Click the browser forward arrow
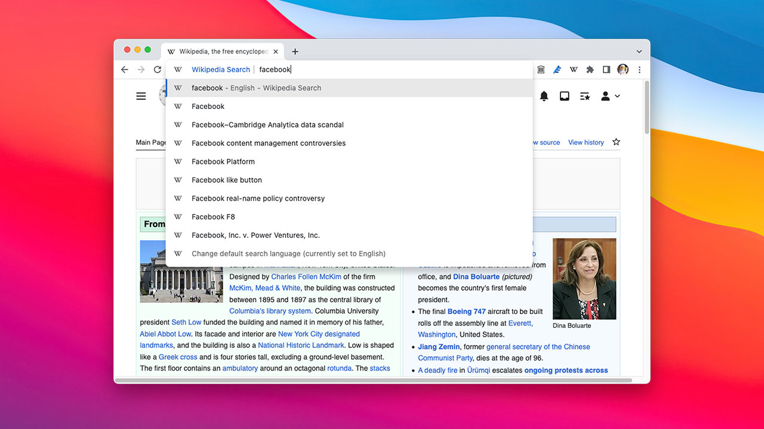This screenshot has height=429, width=764. 141,70
